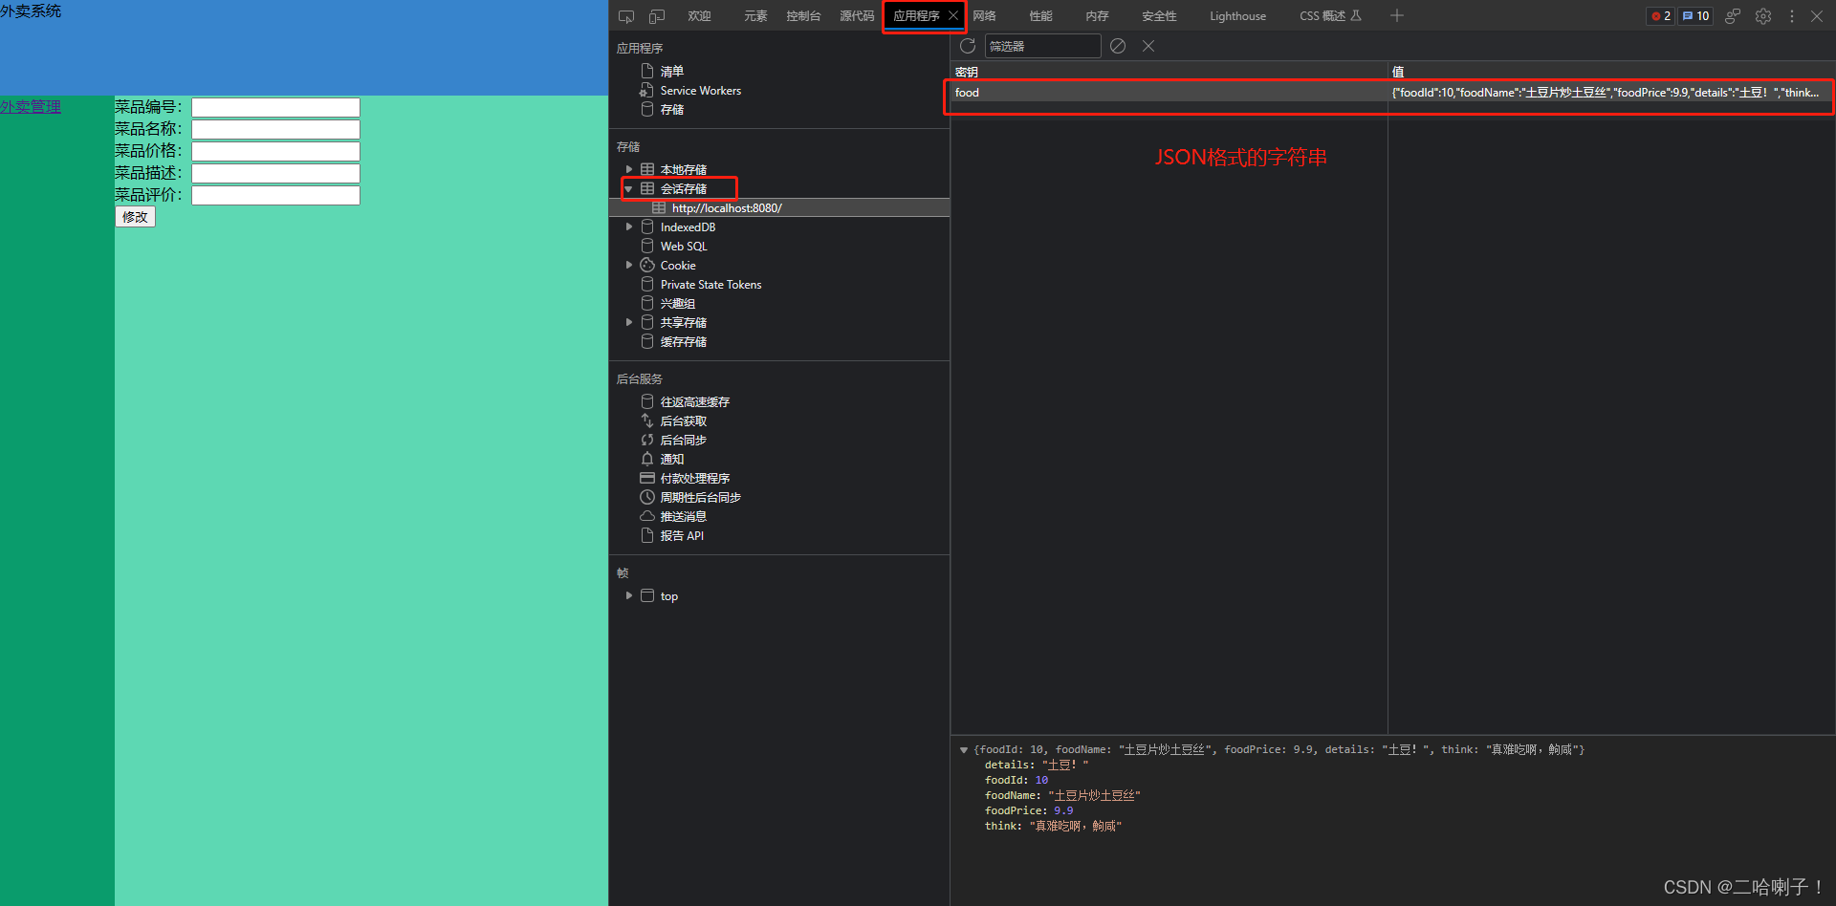Select Web SQL in storage tree
The image size is (1836, 906).
pos(684,246)
